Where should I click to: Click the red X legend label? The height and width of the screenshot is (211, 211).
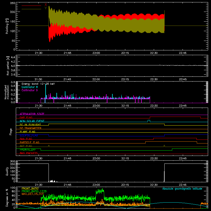46,5
